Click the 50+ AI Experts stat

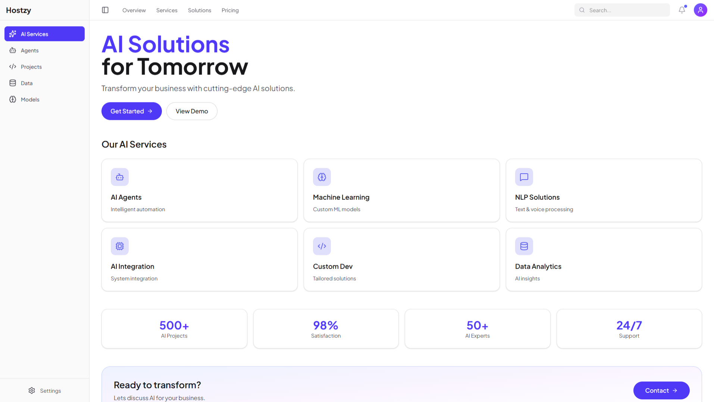pyautogui.click(x=477, y=329)
